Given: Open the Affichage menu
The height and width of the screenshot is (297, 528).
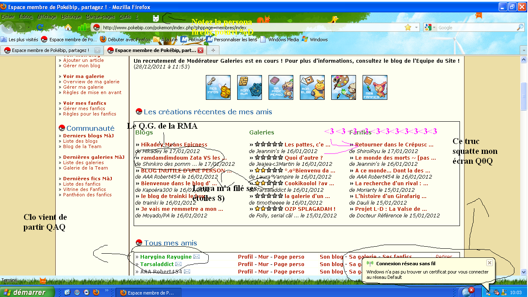Looking at the screenshot, I should pos(47,16).
